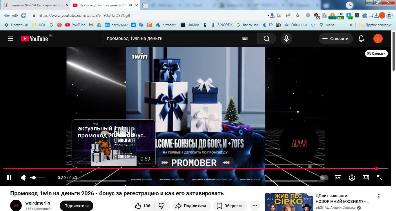Share this page from address bar
This screenshot has width=396, height=211.
[288, 15]
